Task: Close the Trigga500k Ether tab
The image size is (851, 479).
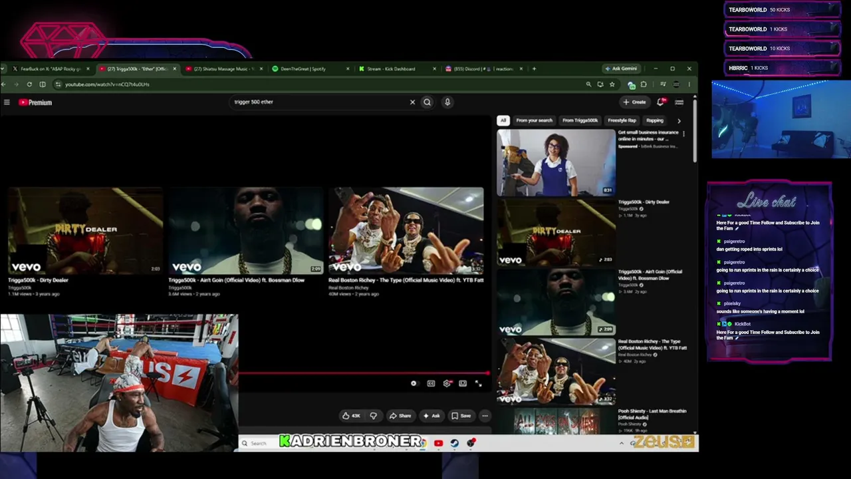Action: [x=175, y=69]
